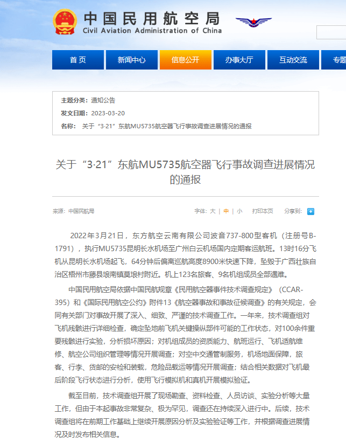Image resolution: width=346 pixels, height=443 pixels.
Task: Click the paragraph starting 中国民用航空局依据
Action: click(186, 335)
